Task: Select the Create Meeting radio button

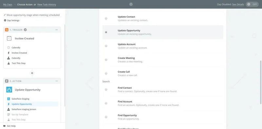Action: [x=106, y=60]
